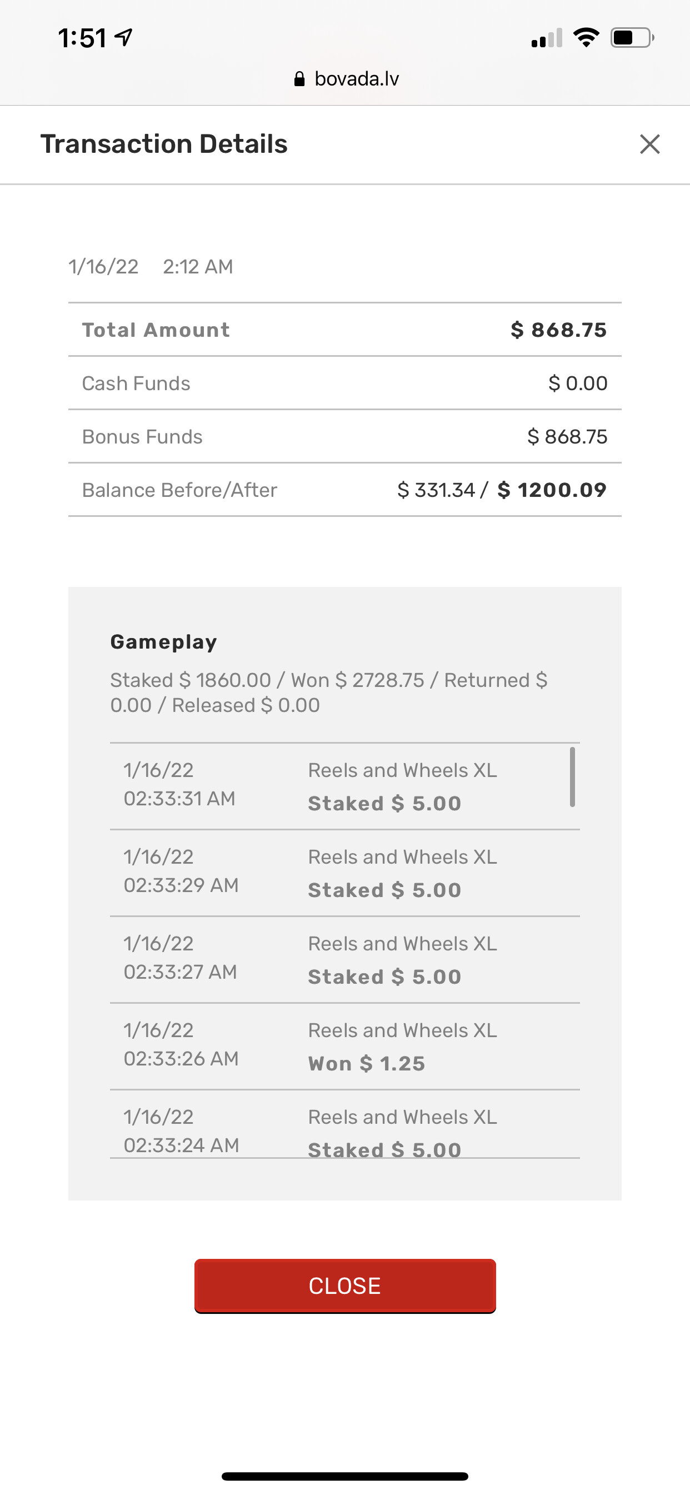Tap the padlock icon beside the URL
The image size is (690, 1494).
coord(299,79)
